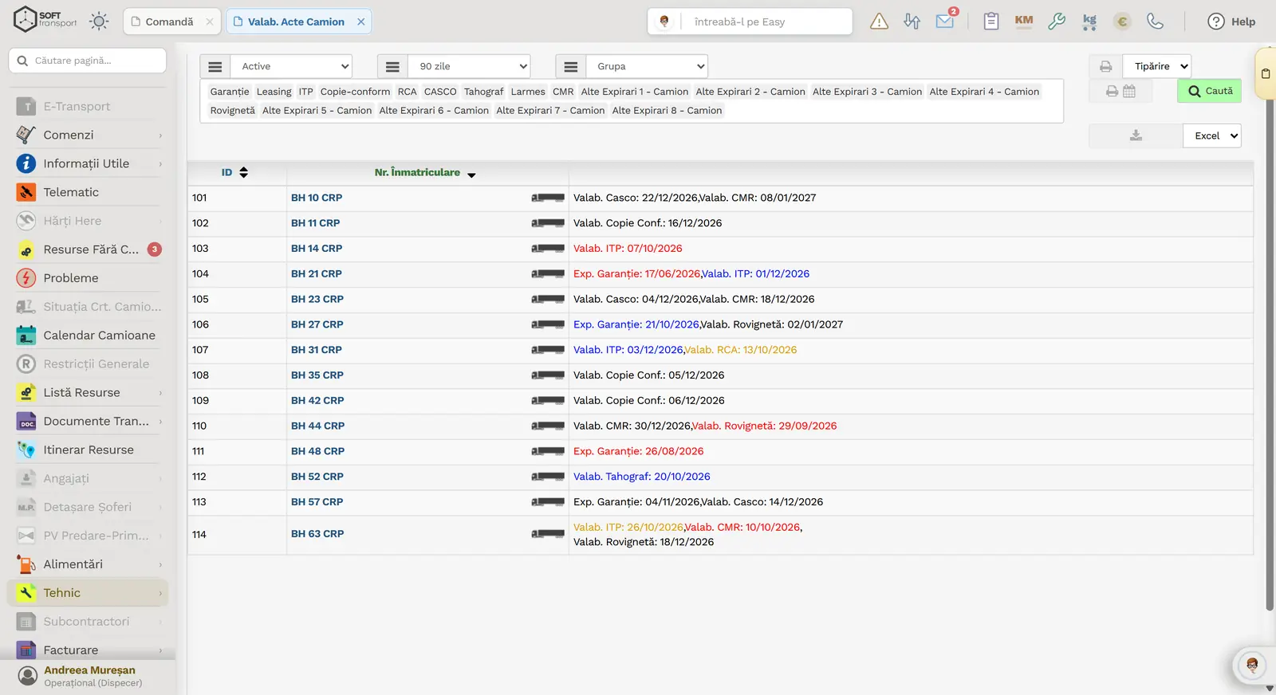1276x695 pixels.
Task: Expand the Comenzi sidebar menu
Action: point(89,135)
